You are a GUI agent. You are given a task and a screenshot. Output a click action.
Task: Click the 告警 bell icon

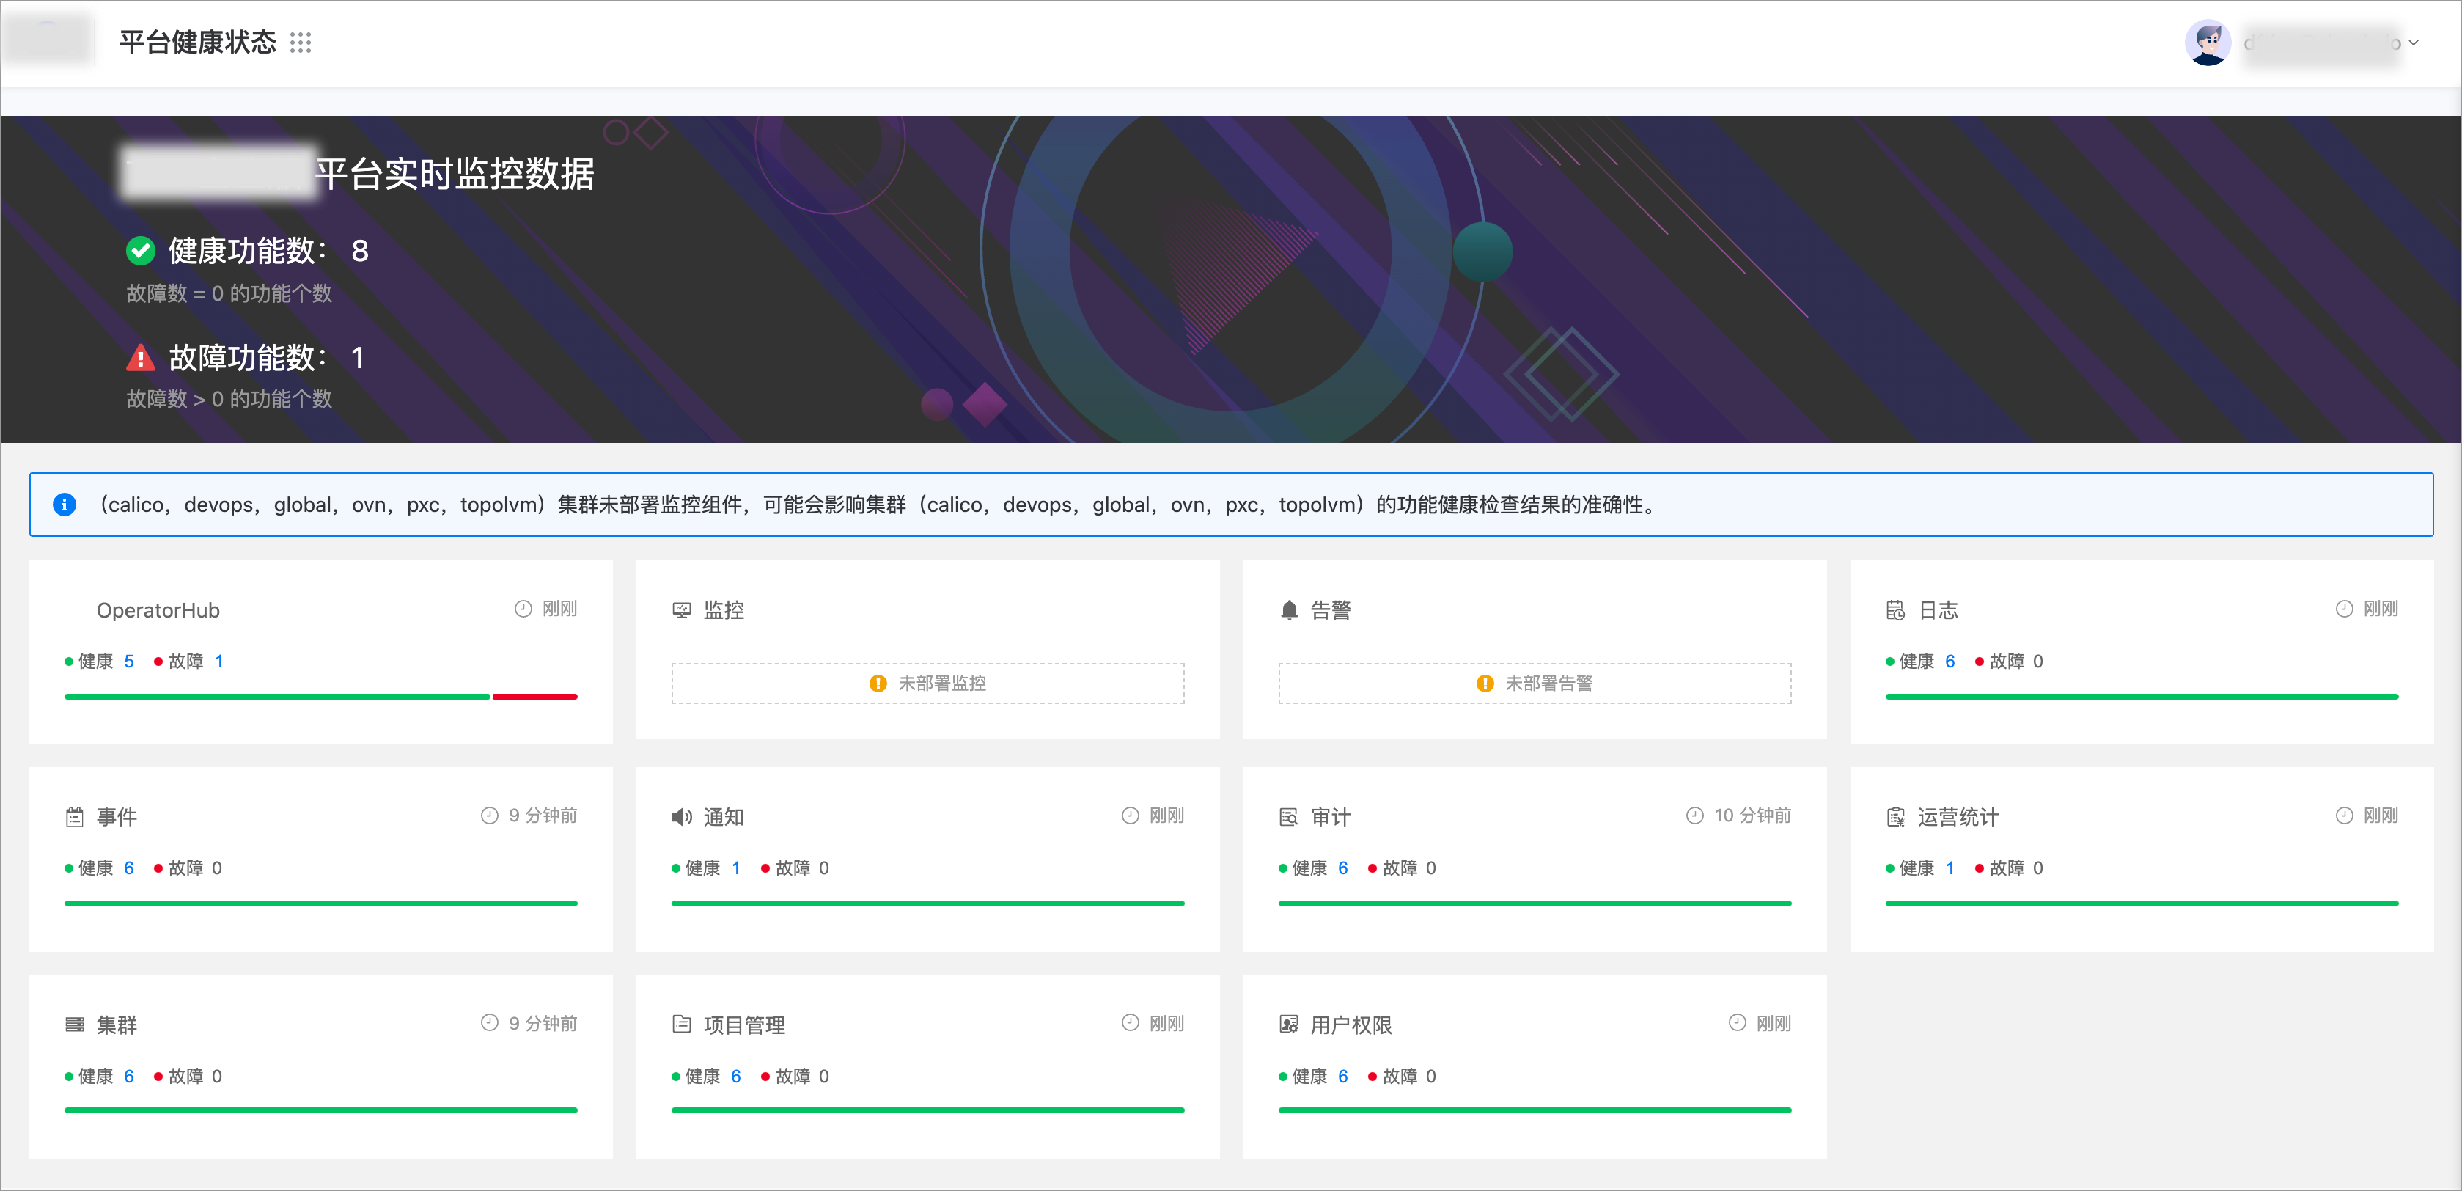tap(1288, 610)
